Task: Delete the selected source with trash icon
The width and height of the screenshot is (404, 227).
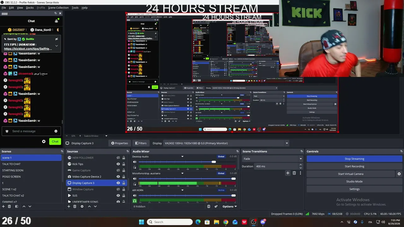Action: [74, 207]
